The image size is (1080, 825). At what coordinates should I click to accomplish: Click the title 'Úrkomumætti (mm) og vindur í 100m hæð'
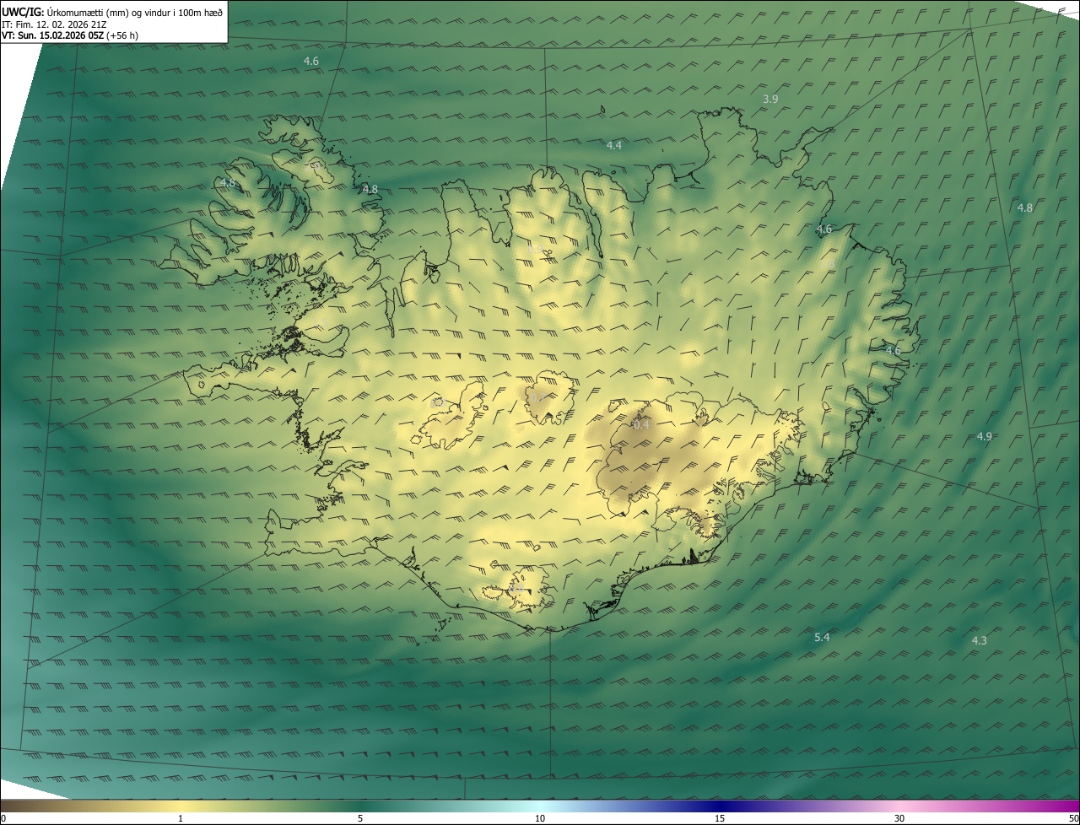pos(134,12)
